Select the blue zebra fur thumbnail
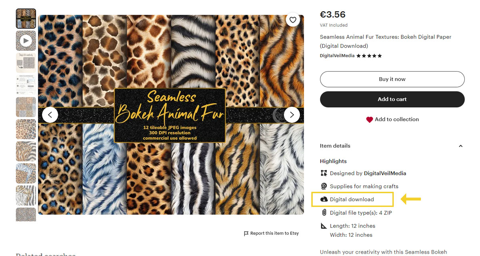This screenshot has width=480, height=256. tap(26, 173)
